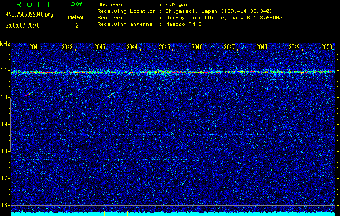Screen dimensions: 340x216
Task: Click the meteor count label
Action: tap(76, 17)
